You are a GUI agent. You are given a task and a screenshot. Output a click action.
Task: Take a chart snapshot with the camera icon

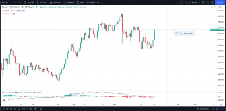tap(213, 3)
